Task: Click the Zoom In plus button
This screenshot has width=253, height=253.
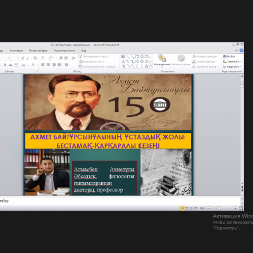Action: click(x=235, y=208)
